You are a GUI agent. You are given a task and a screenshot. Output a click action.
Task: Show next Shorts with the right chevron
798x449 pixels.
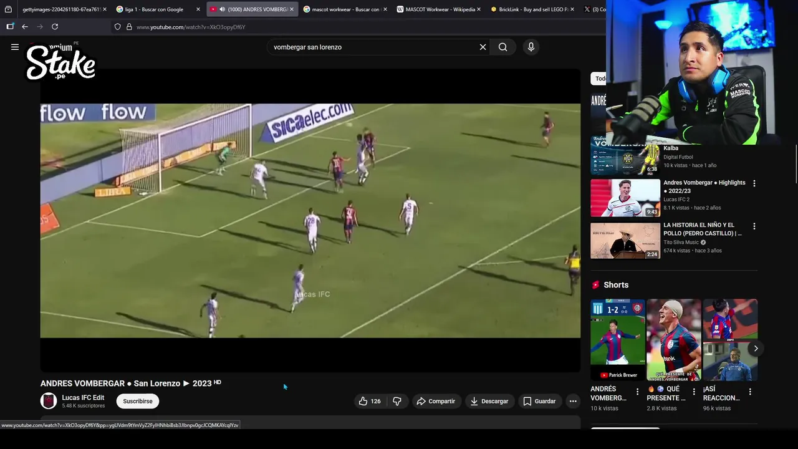[756, 349]
